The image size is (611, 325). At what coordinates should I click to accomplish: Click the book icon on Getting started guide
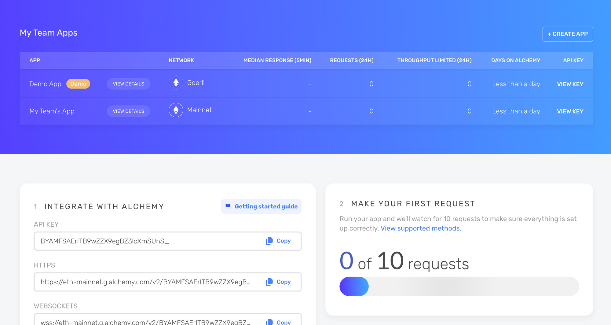coord(228,206)
